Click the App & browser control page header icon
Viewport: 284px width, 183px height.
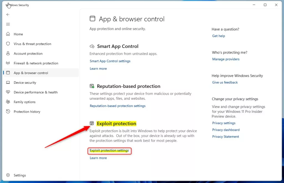(x=92, y=19)
